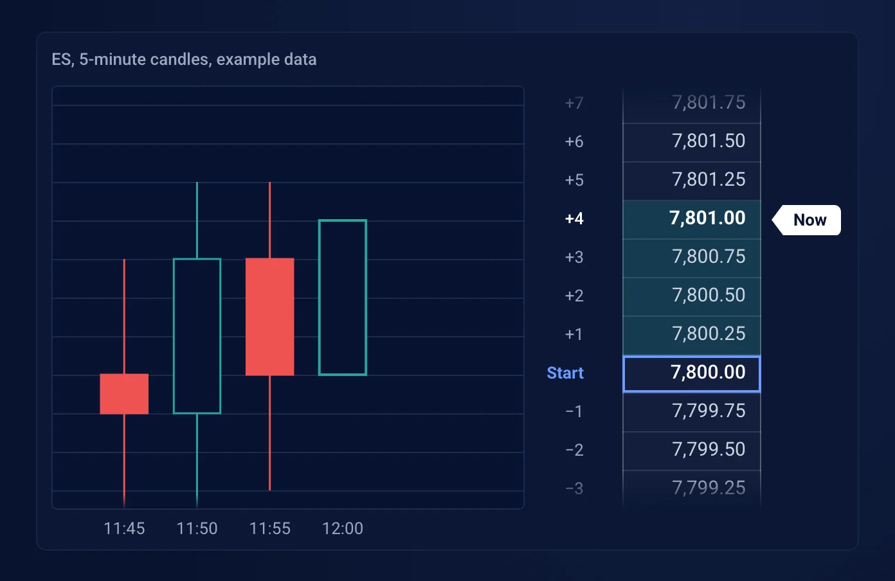The image size is (895, 581).
Task: Select the −1 tick label
Action: pyautogui.click(x=574, y=411)
